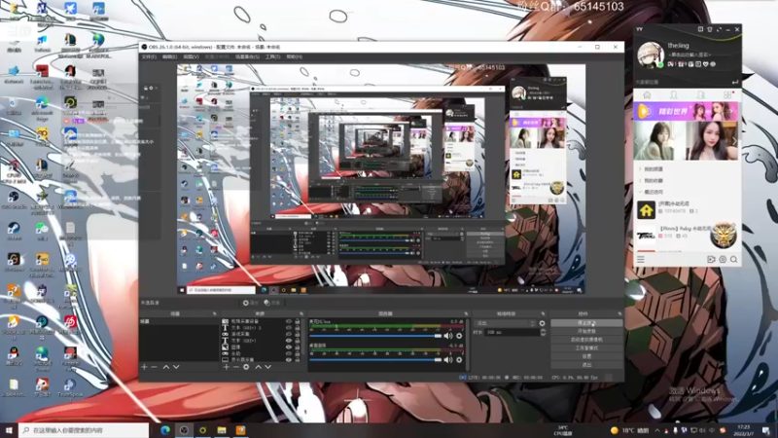Click transition duration 300 ms field

click(x=512, y=332)
